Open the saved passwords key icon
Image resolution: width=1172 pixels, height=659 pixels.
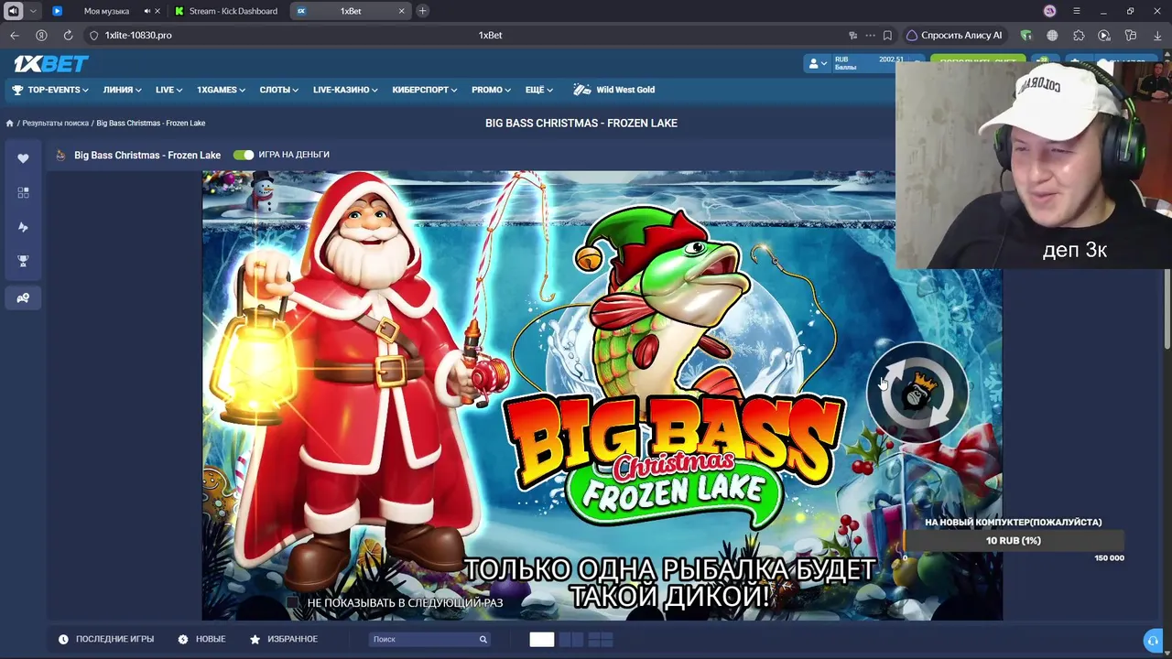852,36
